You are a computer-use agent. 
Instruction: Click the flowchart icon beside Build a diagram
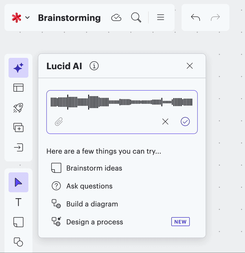pos(56,204)
